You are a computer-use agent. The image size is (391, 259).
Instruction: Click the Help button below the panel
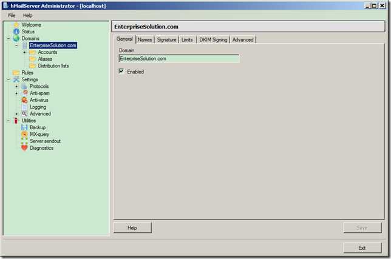132,227
